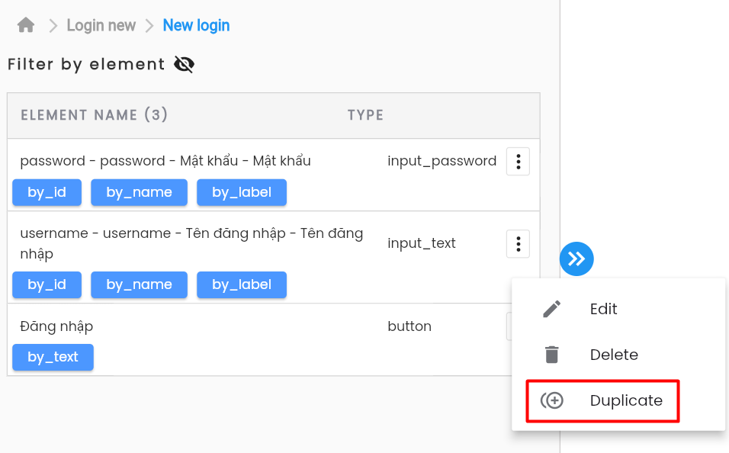
Task: Choose Edit from the context menu
Action: pyautogui.click(x=618, y=309)
